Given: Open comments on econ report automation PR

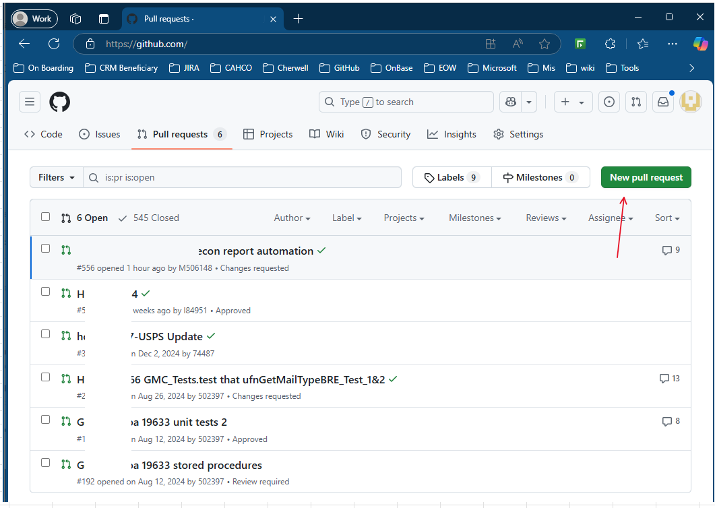Looking at the screenshot, I should coord(671,250).
